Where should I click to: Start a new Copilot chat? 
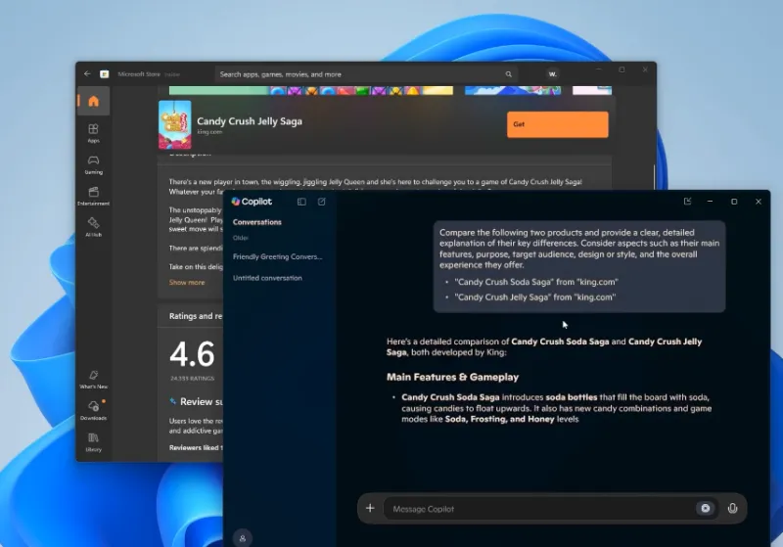(x=322, y=202)
